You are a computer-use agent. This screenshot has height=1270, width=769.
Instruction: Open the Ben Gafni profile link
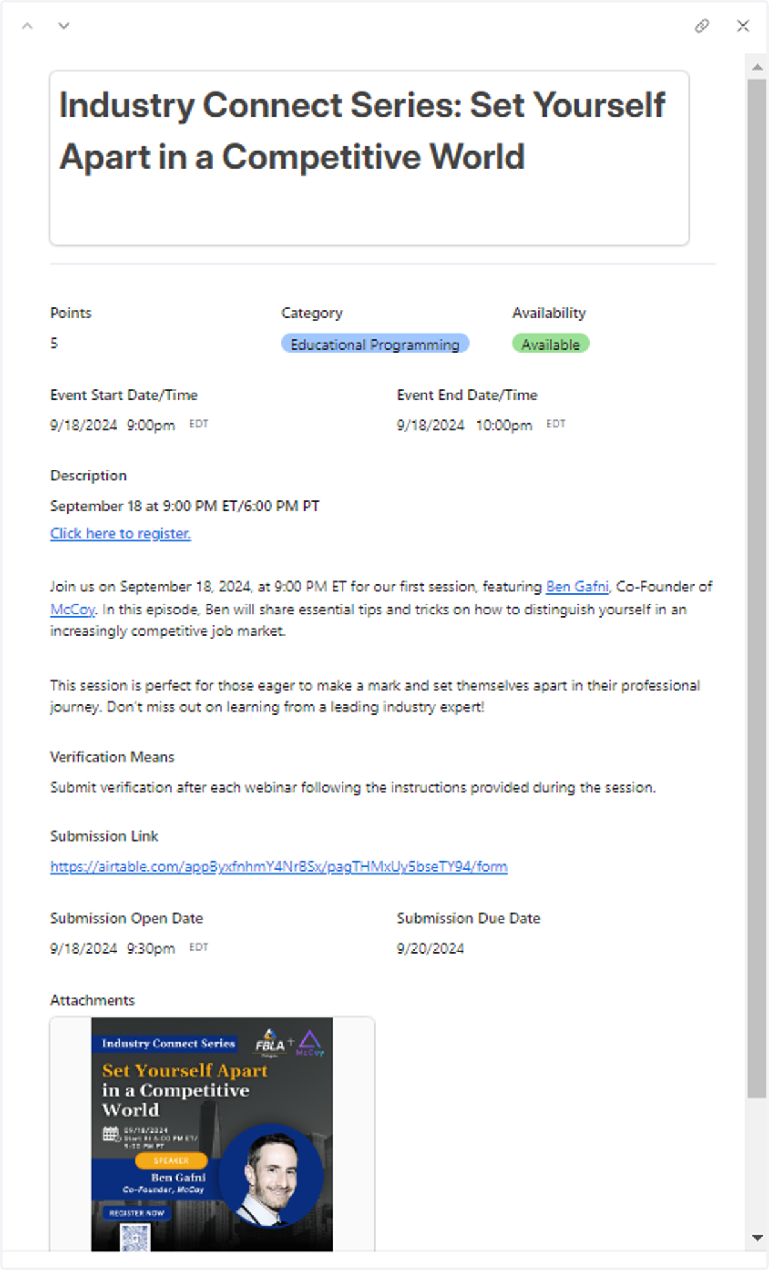pos(577,587)
